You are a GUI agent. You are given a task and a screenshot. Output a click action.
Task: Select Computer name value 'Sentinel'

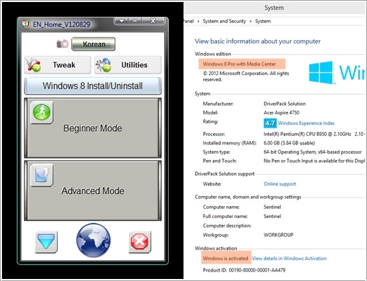(272, 207)
